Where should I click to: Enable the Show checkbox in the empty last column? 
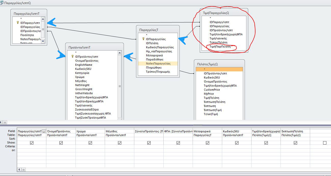325,143
